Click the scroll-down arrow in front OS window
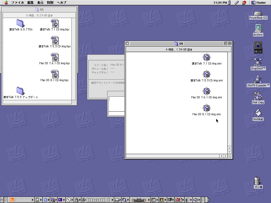This screenshot has height=203, width=271. click(x=229, y=152)
